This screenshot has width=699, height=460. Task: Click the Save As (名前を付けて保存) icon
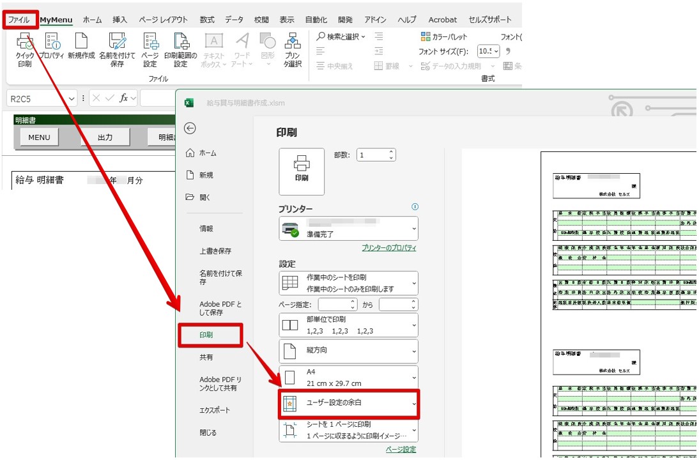[x=117, y=50]
